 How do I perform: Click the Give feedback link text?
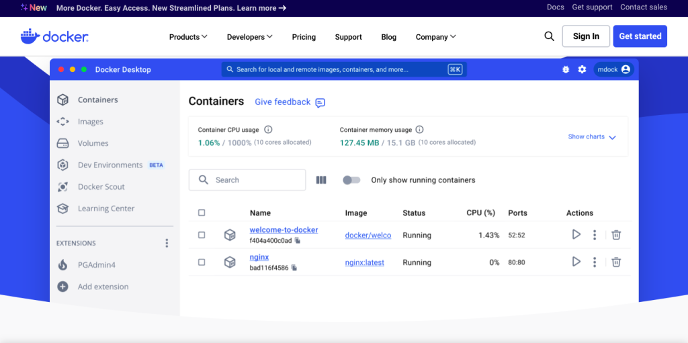(283, 102)
